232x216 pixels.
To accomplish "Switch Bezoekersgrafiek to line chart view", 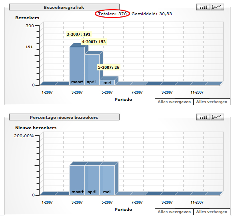I will 217,7.
